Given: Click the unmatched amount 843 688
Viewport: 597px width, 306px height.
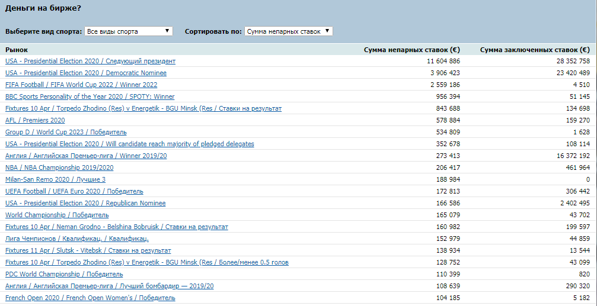Looking at the screenshot, I should (x=448, y=109).
